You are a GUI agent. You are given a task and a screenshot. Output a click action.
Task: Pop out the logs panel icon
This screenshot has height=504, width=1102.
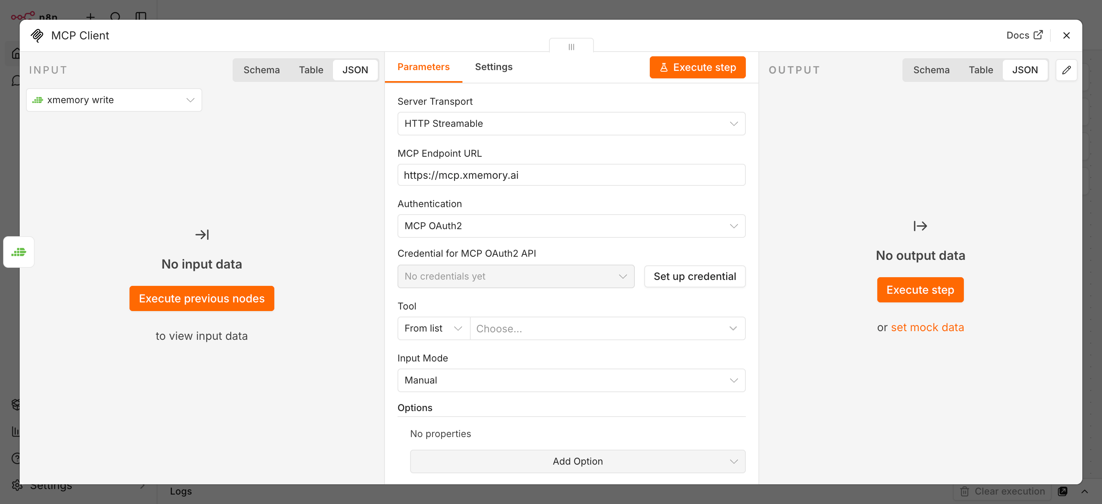(1062, 491)
